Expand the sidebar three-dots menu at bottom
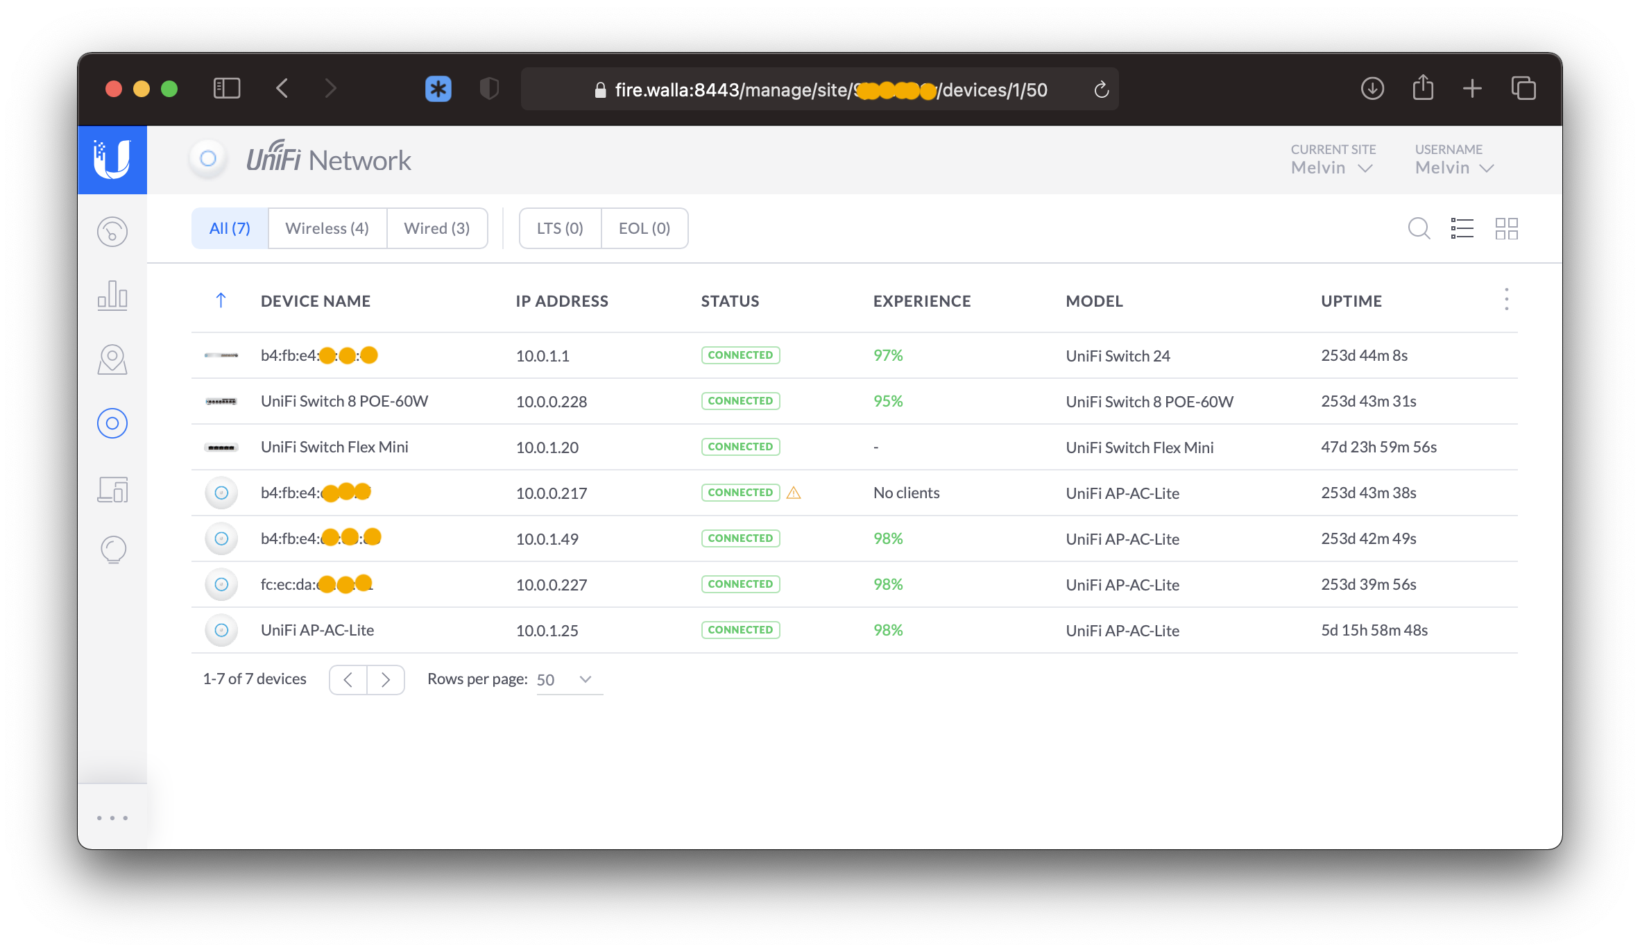The width and height of the screenshot is (1640, 952). pos(112,818)
